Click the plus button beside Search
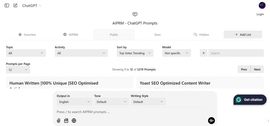 pos(204,53)
